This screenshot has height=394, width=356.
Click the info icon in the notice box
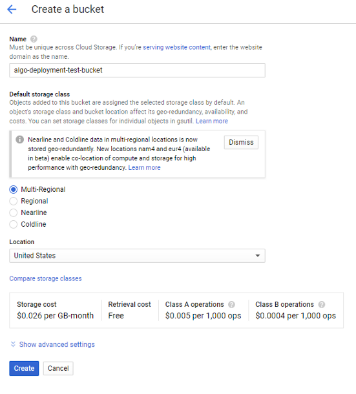tap(19, 140)
